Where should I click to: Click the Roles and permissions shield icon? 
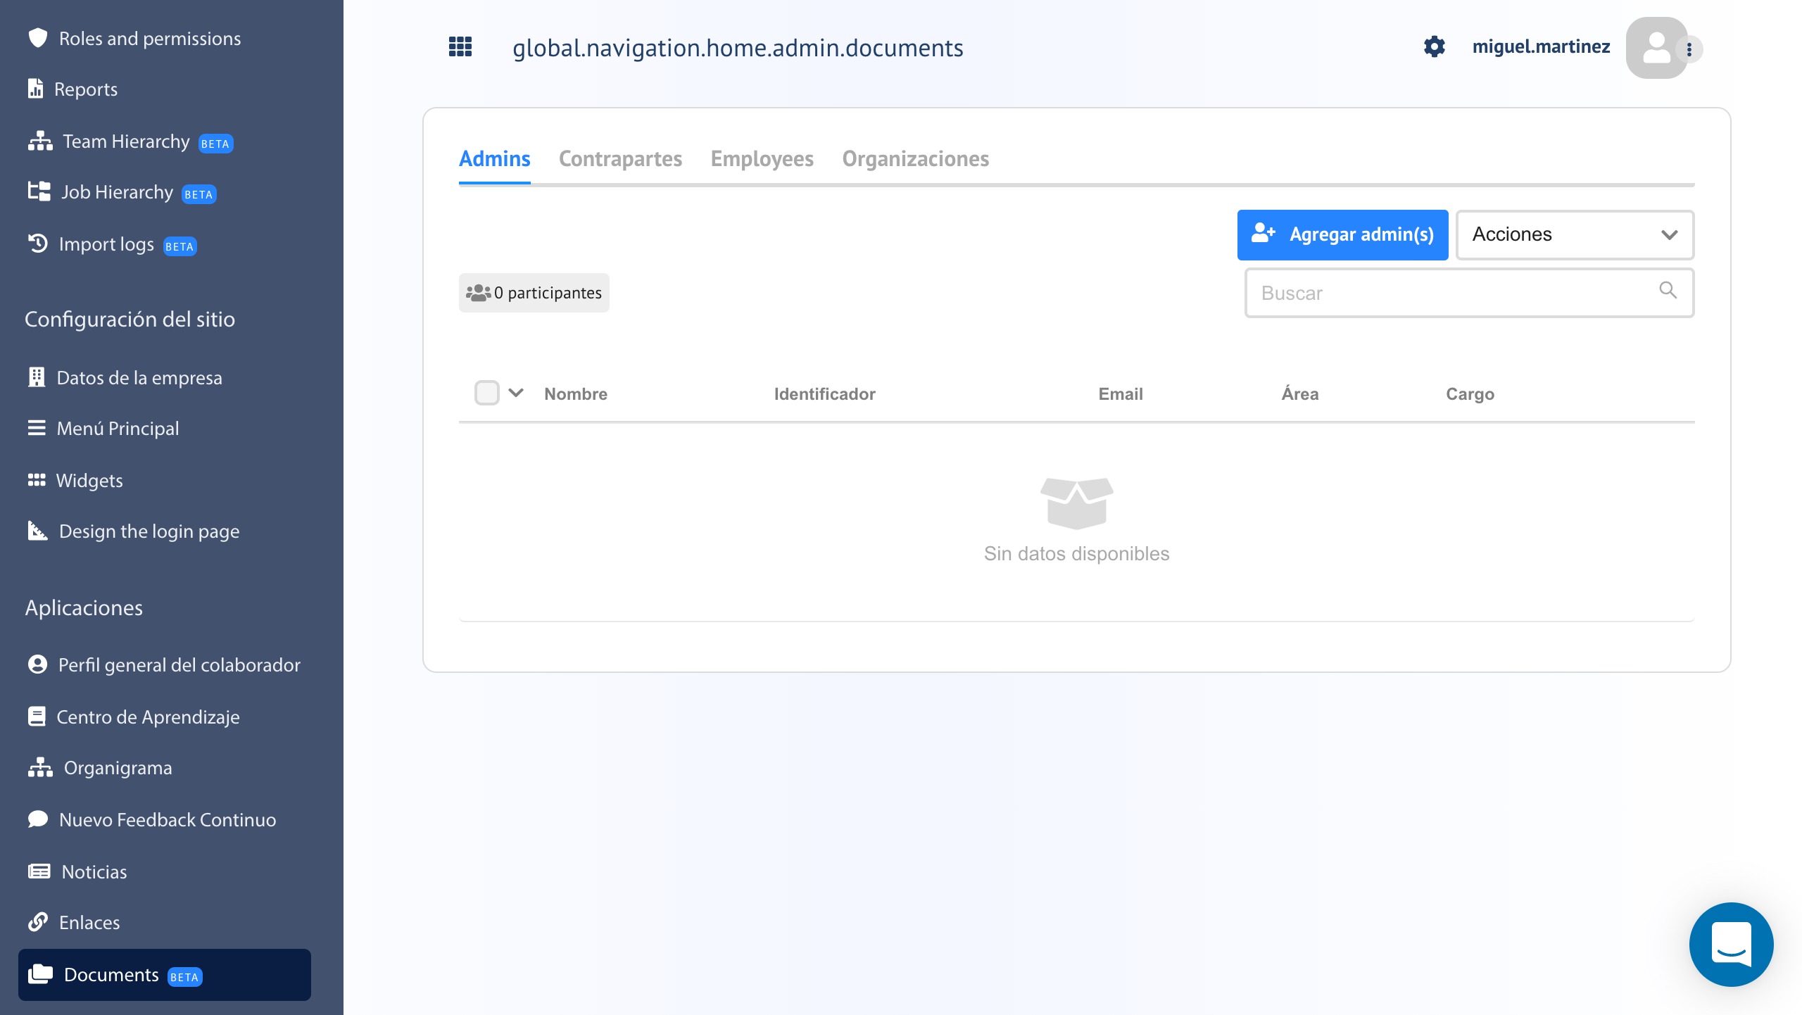point(38,38)
